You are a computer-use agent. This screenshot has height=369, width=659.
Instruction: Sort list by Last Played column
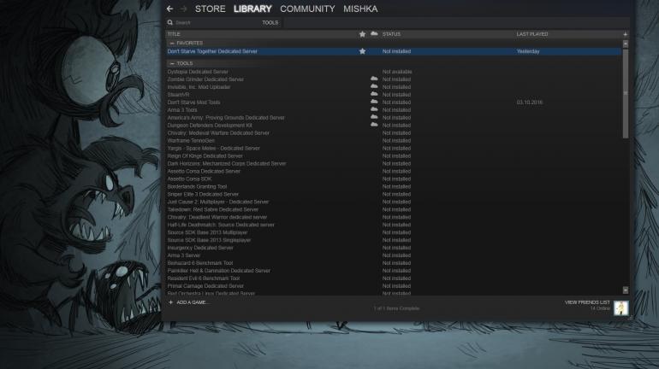pos(532,34)
